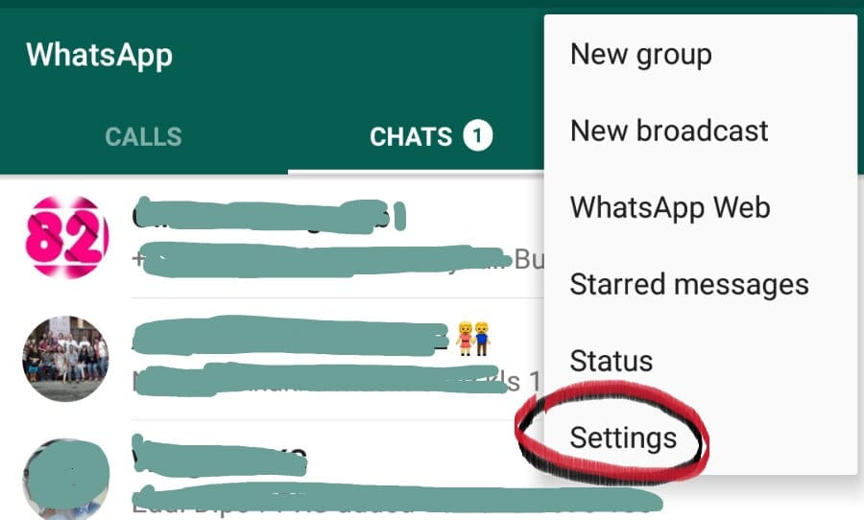Tap the unread count badge on CHATS
Image resolution: width=864 pixels, height=520 pixels.
coord(477,136)
